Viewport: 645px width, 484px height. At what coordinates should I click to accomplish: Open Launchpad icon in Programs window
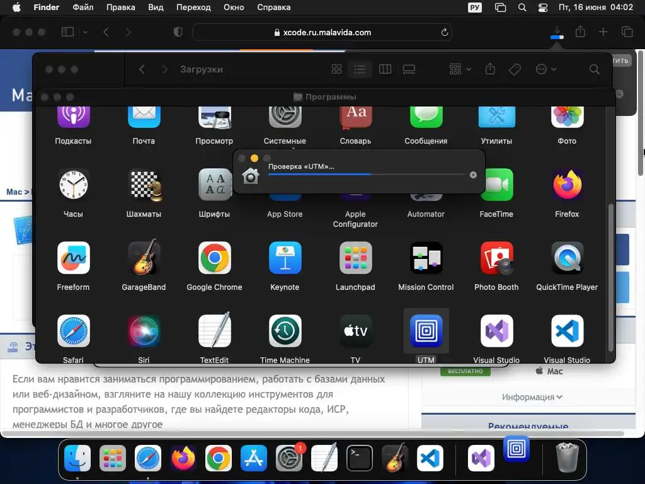click(355, 258)
